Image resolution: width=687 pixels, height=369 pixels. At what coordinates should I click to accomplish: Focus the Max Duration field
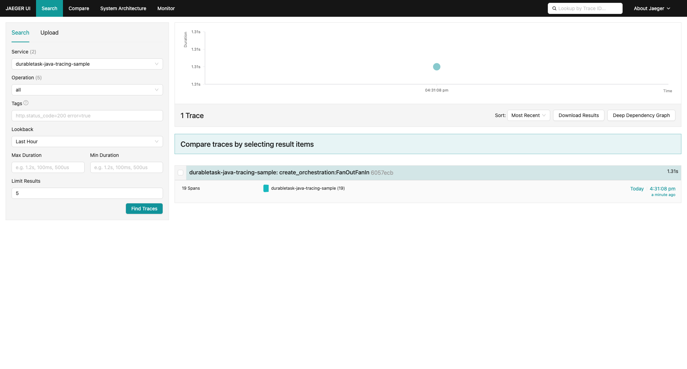pos(48,167)
